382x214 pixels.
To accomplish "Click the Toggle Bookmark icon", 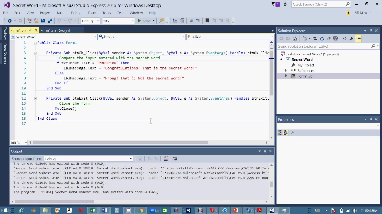I will pos(207,21).
